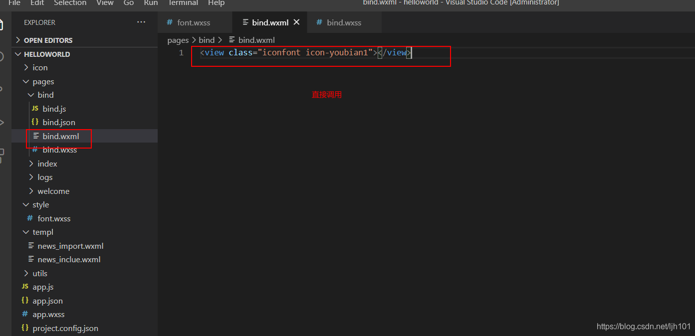
Task: Select bind.wxml in the breadcrumb
Action: pyautogui.click(x=256, y=40)
